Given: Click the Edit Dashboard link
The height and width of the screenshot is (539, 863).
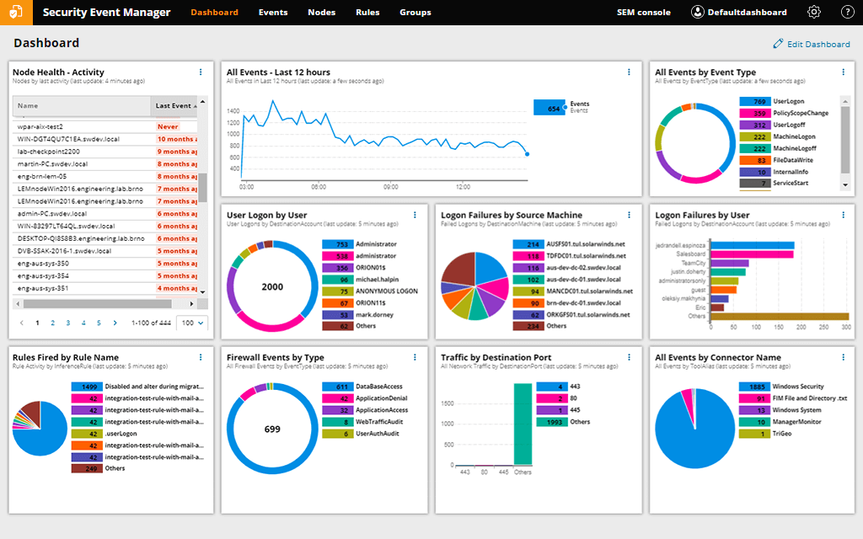Looking at the screenshot, I should tap(817, 43).
